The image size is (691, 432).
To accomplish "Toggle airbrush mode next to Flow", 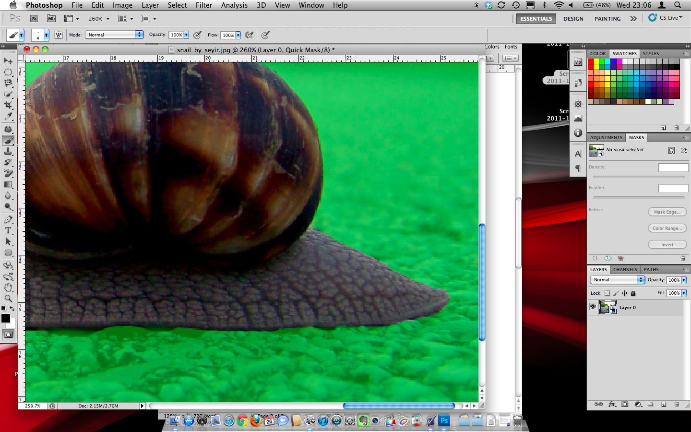I will pyautogui.click(x=249, y=35).
